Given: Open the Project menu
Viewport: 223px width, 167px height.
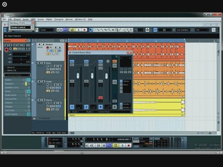Looking at the screenshot, I should (x=17, y=19).
